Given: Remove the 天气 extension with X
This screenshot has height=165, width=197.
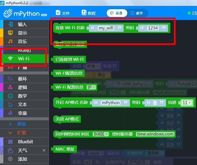Looking at the screenshot, I should 44,150.
